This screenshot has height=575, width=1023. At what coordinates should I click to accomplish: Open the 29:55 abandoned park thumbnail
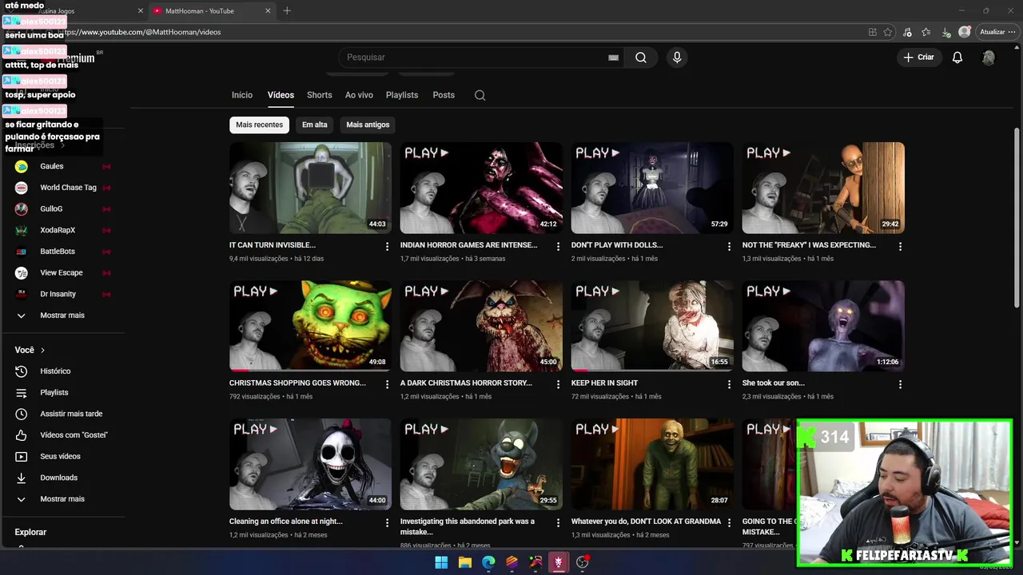point(481,464)
